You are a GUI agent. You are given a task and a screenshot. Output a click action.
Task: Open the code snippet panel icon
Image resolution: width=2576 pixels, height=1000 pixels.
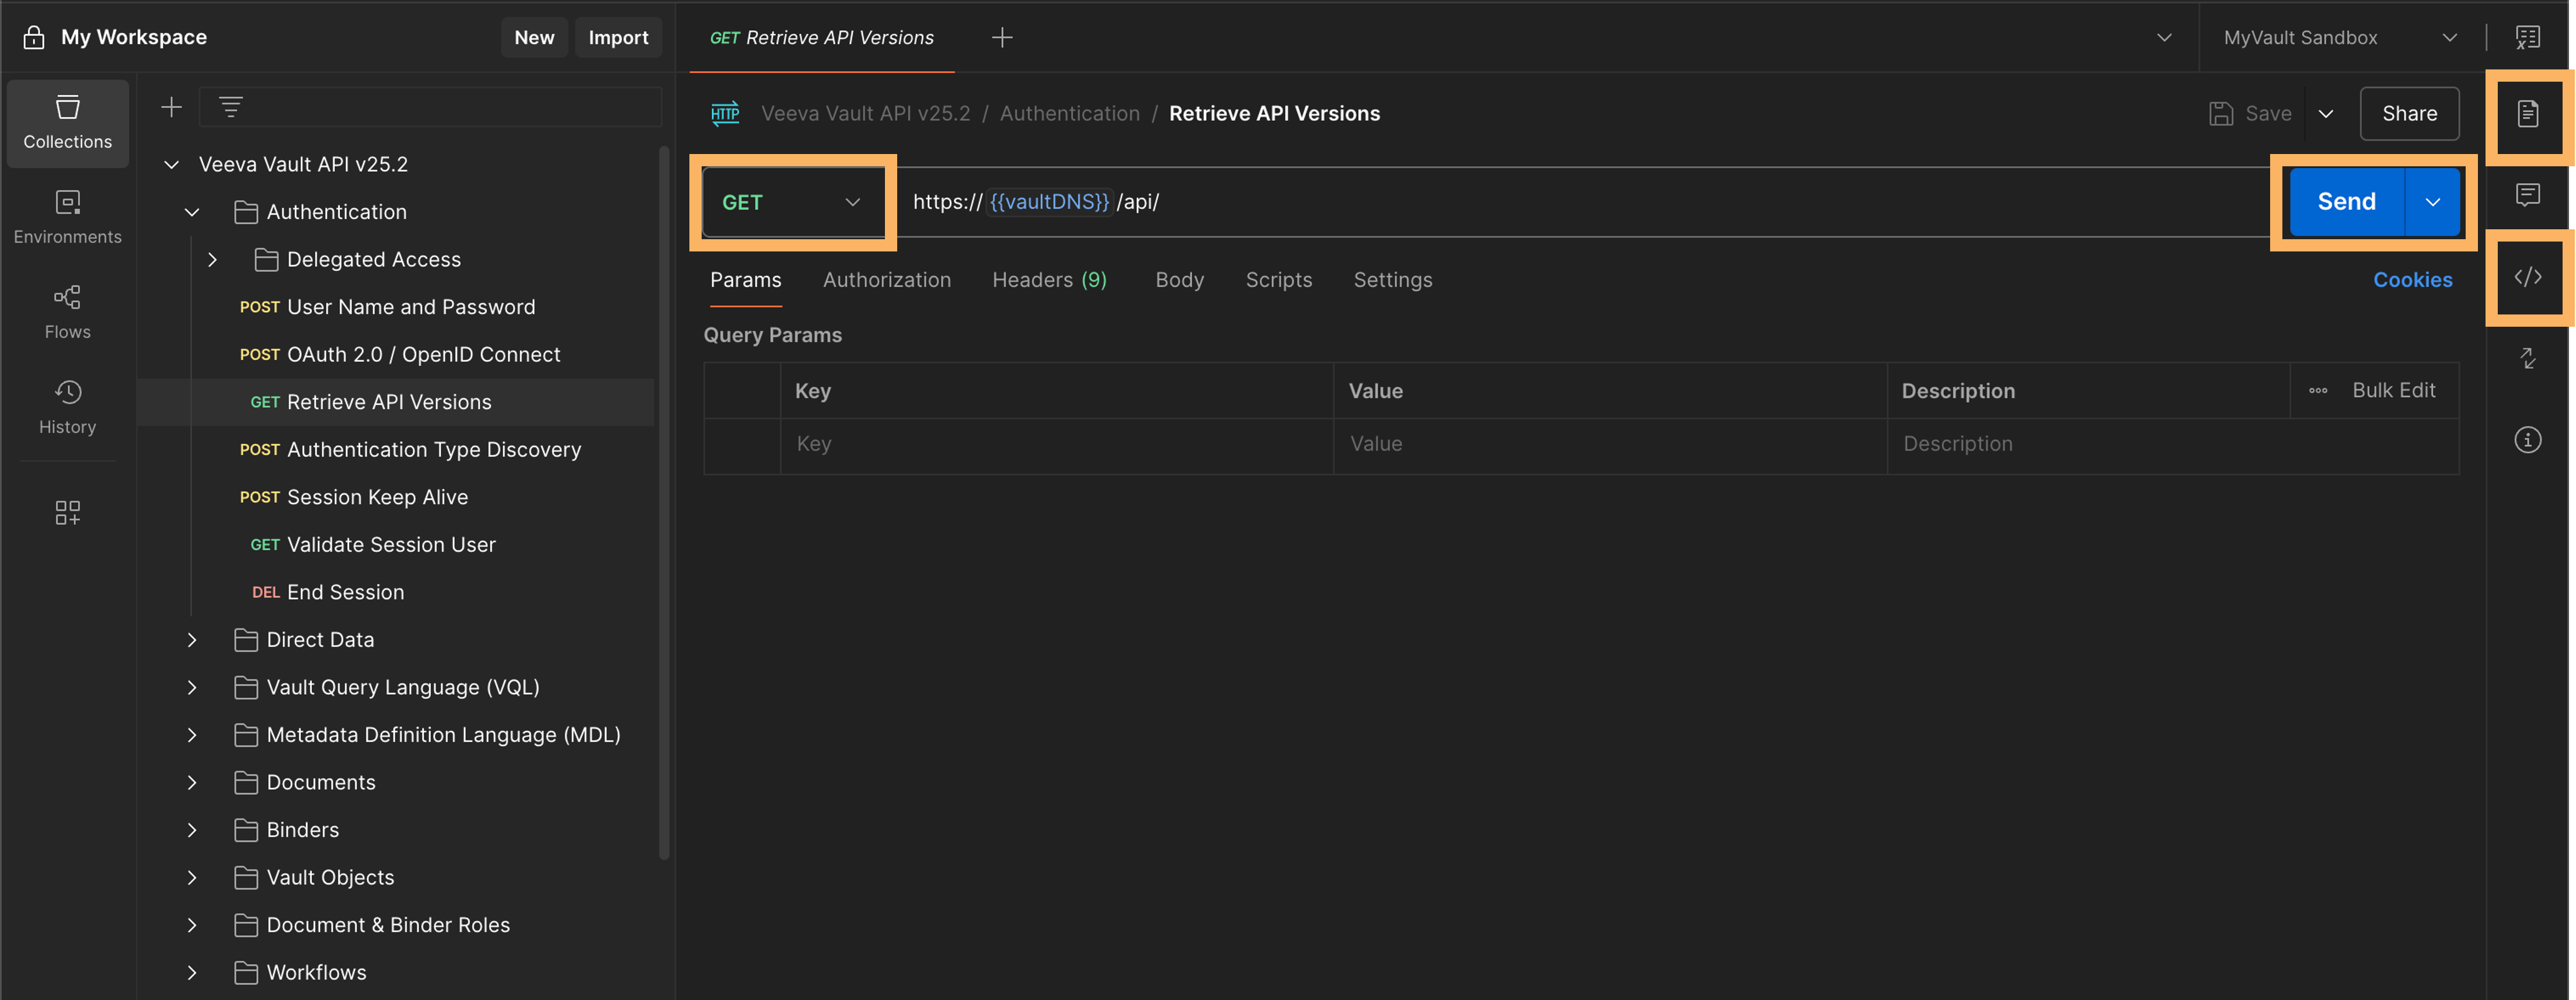pyautogui.click(x=2527, y=277)
